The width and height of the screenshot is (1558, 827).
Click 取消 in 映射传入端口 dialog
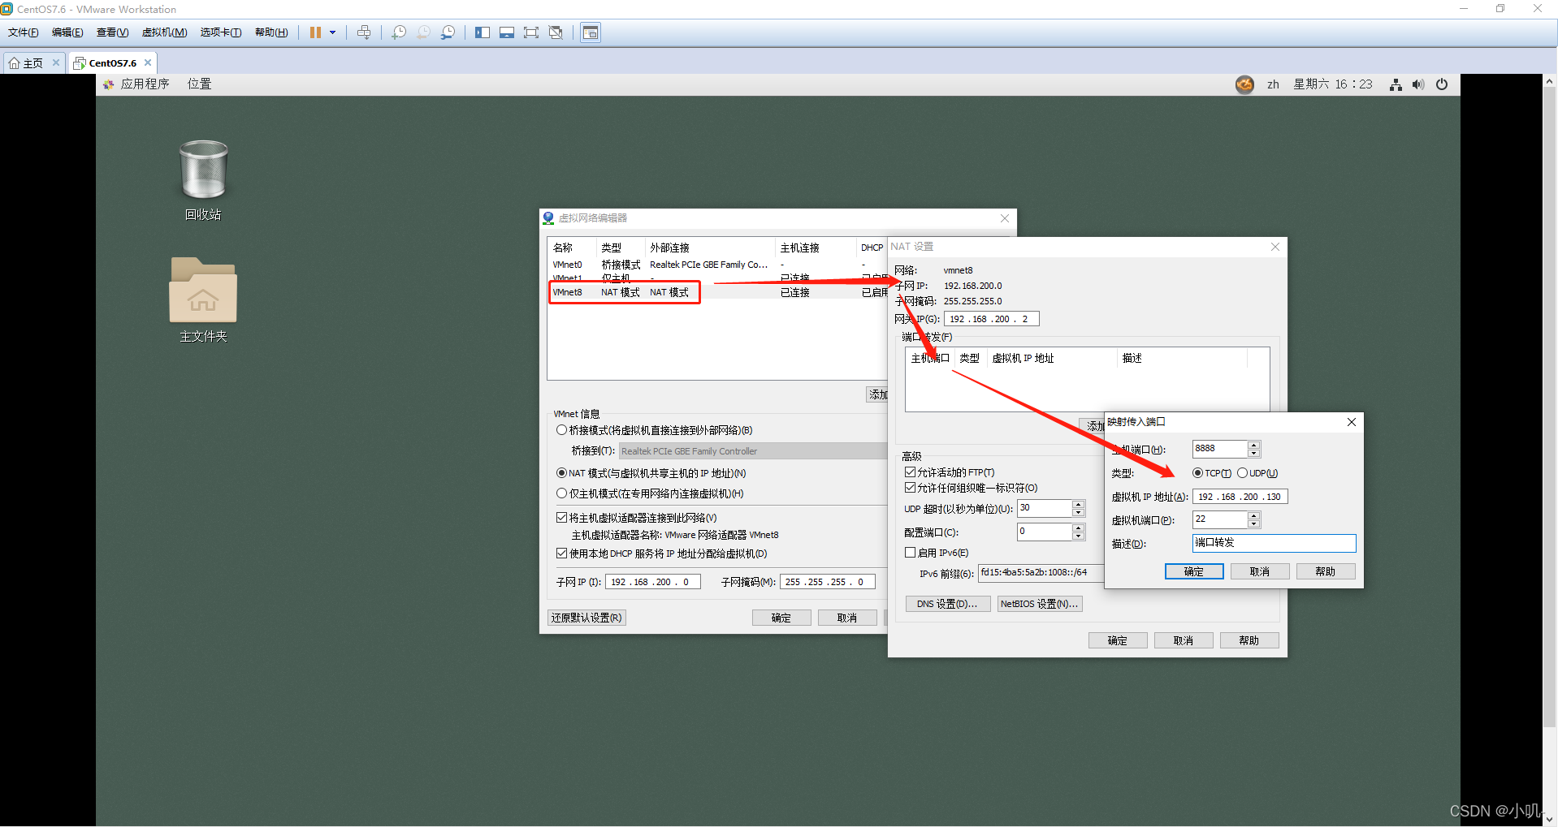pos(1260,571)
